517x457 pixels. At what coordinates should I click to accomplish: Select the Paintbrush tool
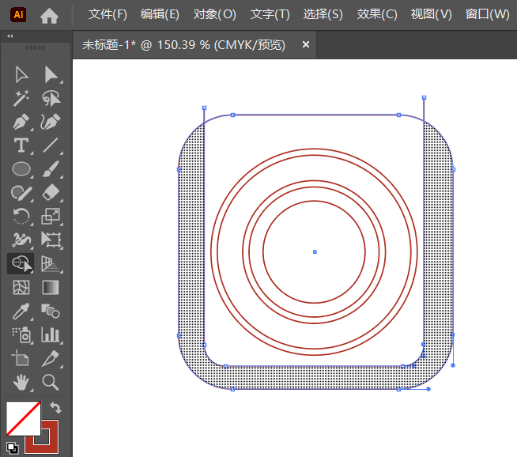(x=51, y=169)
